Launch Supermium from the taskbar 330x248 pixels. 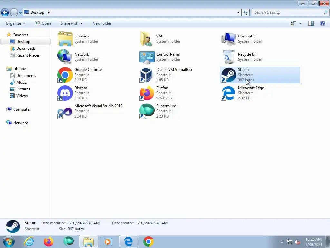point(69,242)
